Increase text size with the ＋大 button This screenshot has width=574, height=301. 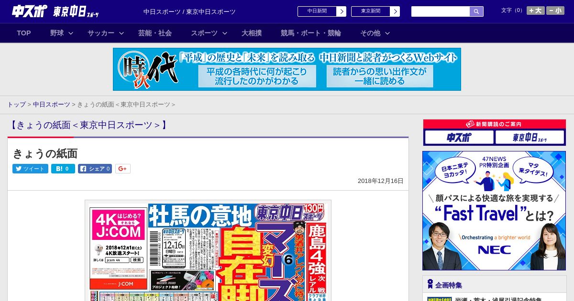click(536, 11)
